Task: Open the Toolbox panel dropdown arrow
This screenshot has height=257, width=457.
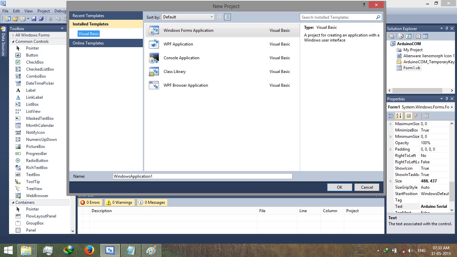Action: click(62, 29)
